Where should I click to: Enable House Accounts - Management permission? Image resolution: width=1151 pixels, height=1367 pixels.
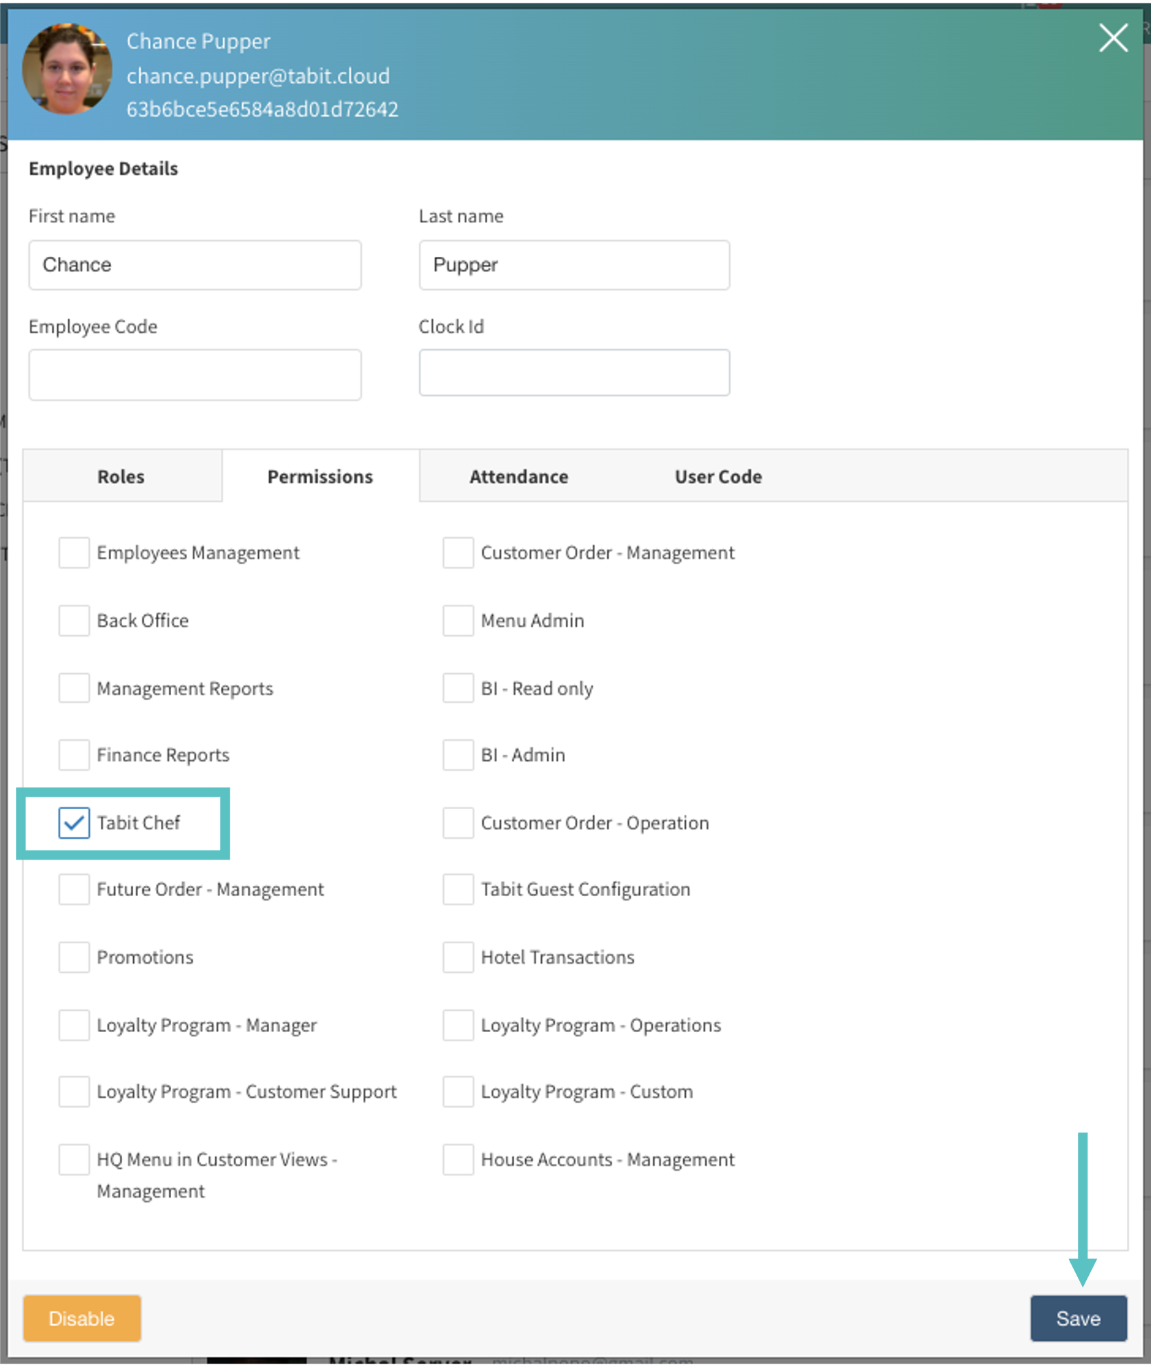point(458,1160)
